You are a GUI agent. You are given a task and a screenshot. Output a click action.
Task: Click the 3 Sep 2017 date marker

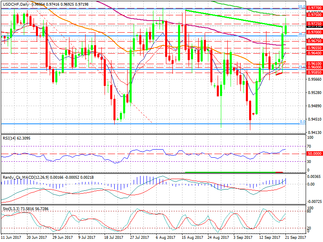point(243,238)
